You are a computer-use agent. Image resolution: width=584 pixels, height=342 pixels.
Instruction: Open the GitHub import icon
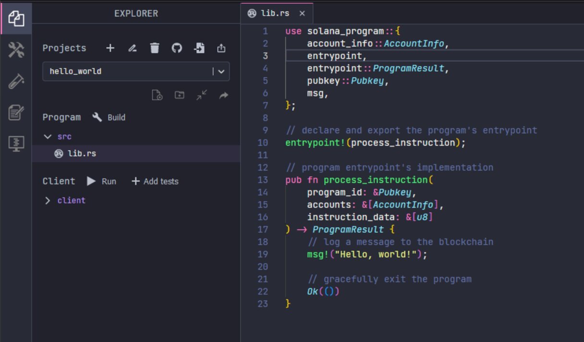177,48
